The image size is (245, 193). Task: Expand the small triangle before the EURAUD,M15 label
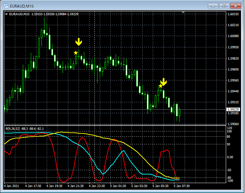coord(6,14)
